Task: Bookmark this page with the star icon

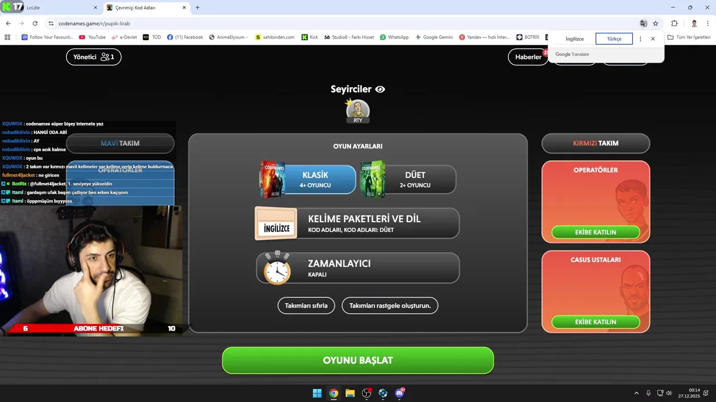Action: click(x=656, y=23)
